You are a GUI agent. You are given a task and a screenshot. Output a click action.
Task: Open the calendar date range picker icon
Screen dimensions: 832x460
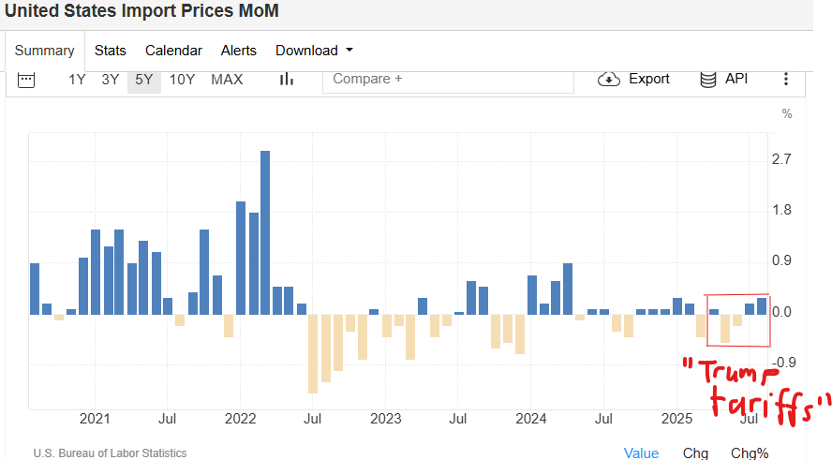pos(26,80)
